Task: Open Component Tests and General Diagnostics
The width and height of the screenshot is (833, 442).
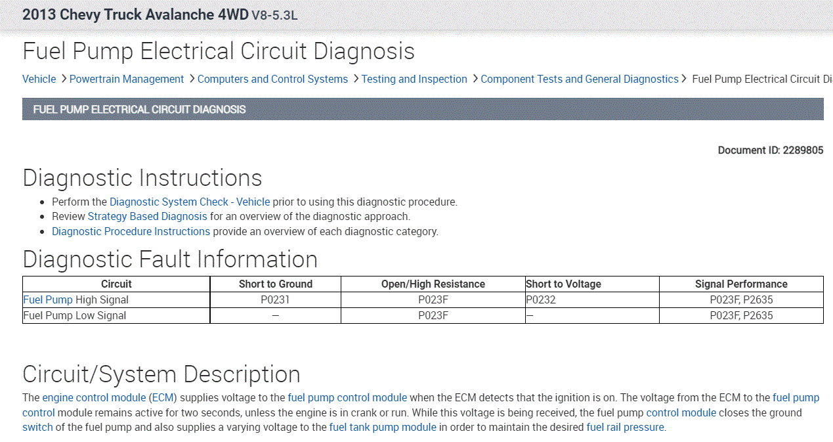Action: pos(580,79)
